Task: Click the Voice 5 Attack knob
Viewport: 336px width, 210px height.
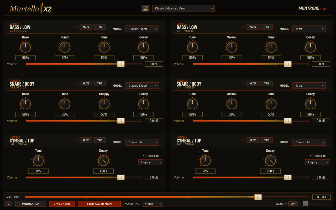Action: [232, 104]
